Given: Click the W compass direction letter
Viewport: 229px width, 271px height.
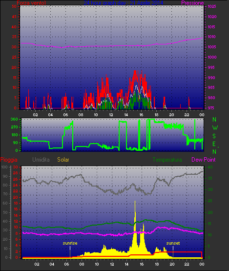Looking at the screenshot, I should [215, 128].
